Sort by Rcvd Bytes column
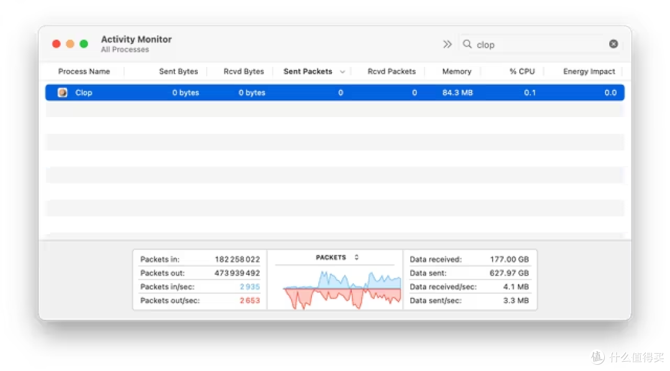Viewport: 670px width, 371px height. click(x=244, y=72)
